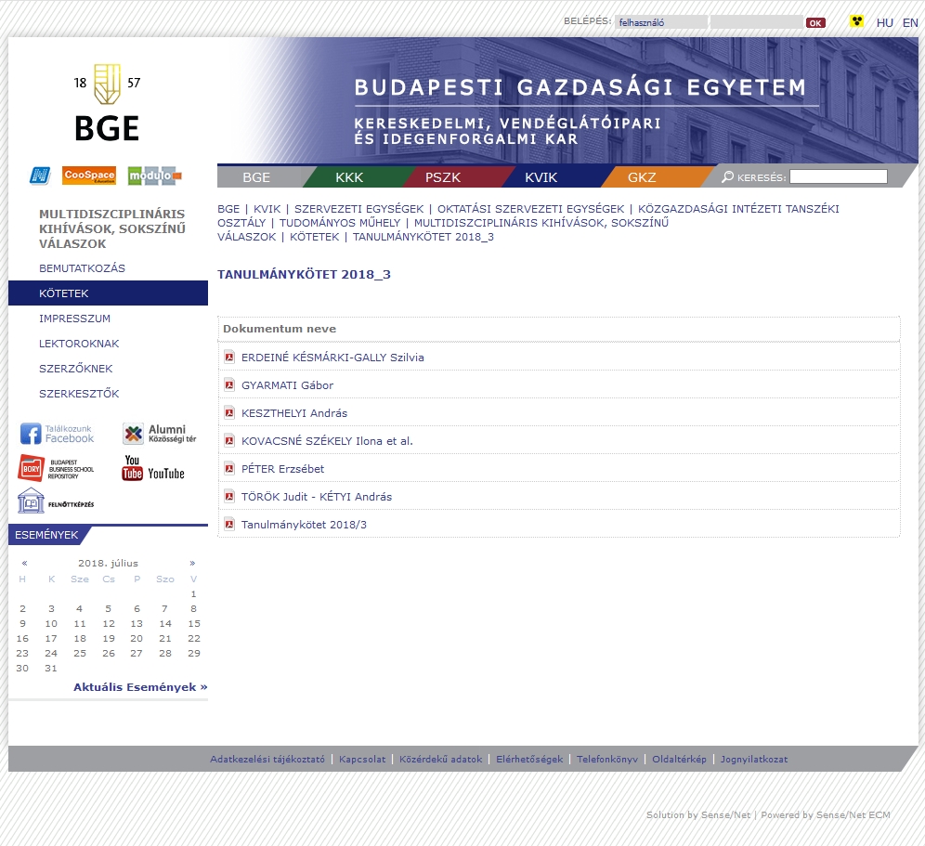Open PDF icon for ERDEINÉ KÉSMÁRKI-GALLY Szilvia
This screenshot has width=925, height=846.
229,357
